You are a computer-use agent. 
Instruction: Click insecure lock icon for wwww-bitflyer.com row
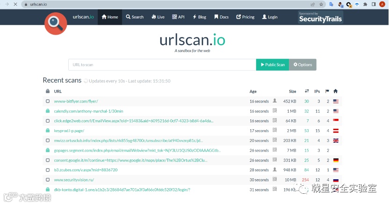pos(48,101)
